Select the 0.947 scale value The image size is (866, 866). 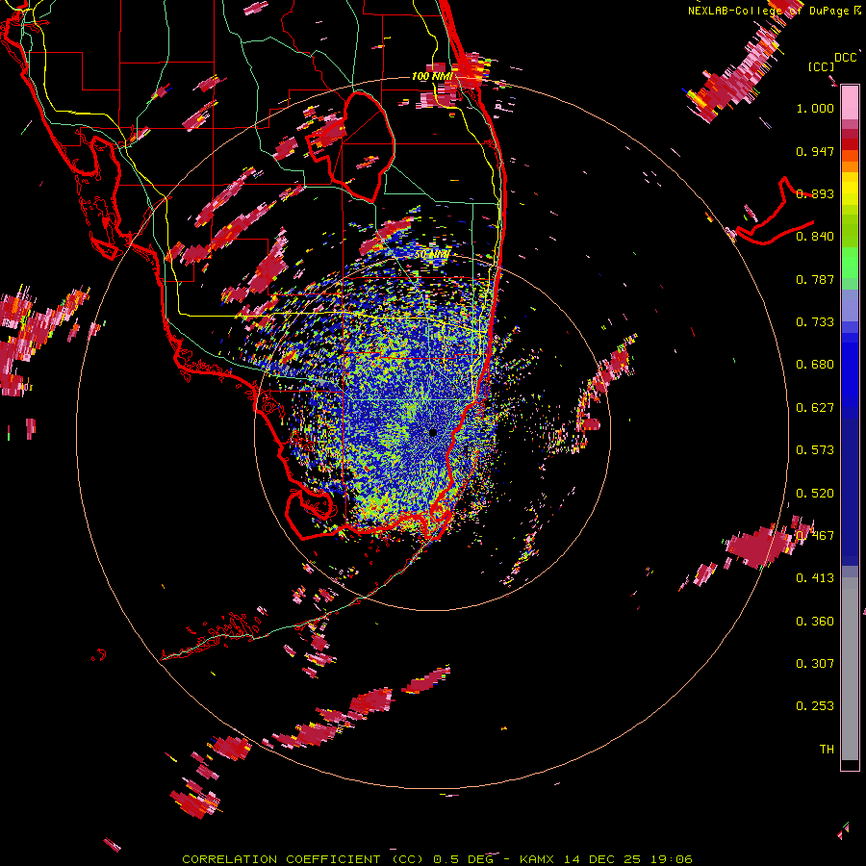pos(815,151)
